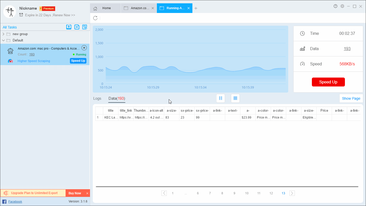Screen dimensions: 366x206
Task: Go to the previous page with the left arrow
Action: point(164,193)
